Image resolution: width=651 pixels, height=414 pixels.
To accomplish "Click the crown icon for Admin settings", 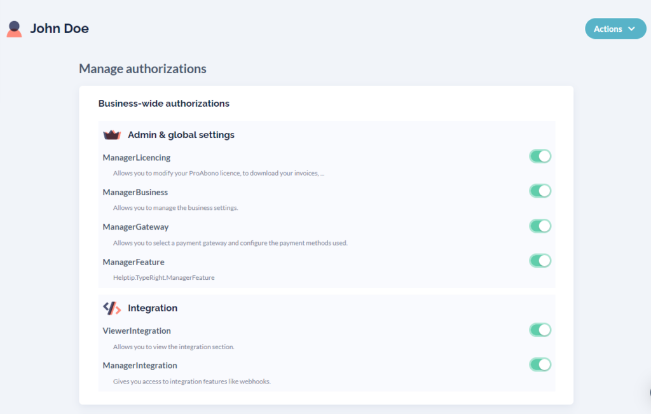I will (112, 135).
